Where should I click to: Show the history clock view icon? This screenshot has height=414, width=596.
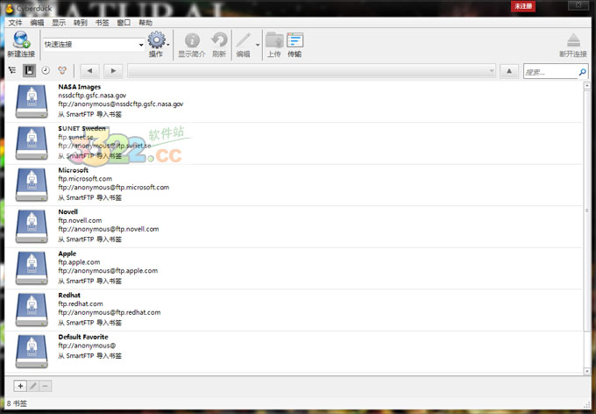pos(46,70)
